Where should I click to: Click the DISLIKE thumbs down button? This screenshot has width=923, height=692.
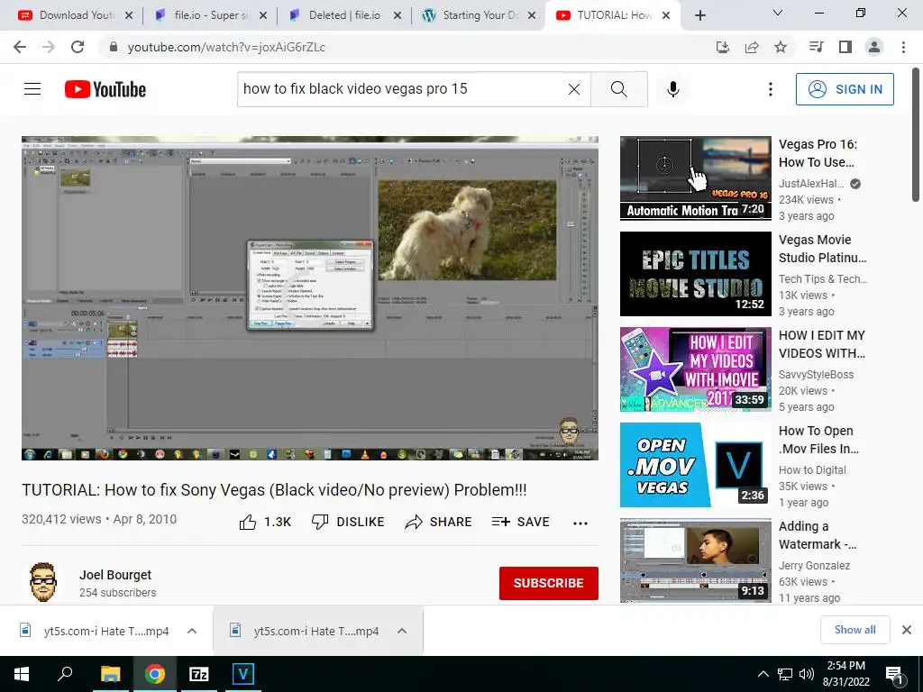click(x=348, y=522)
